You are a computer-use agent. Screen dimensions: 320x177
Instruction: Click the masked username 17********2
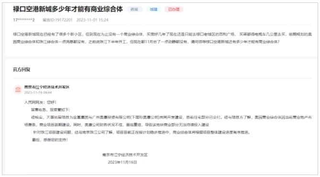tap(24, 20)
